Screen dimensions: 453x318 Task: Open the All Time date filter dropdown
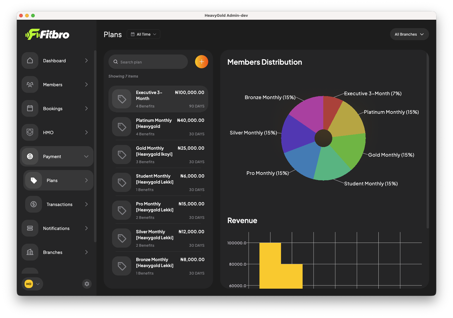click(x=144, y=34)
